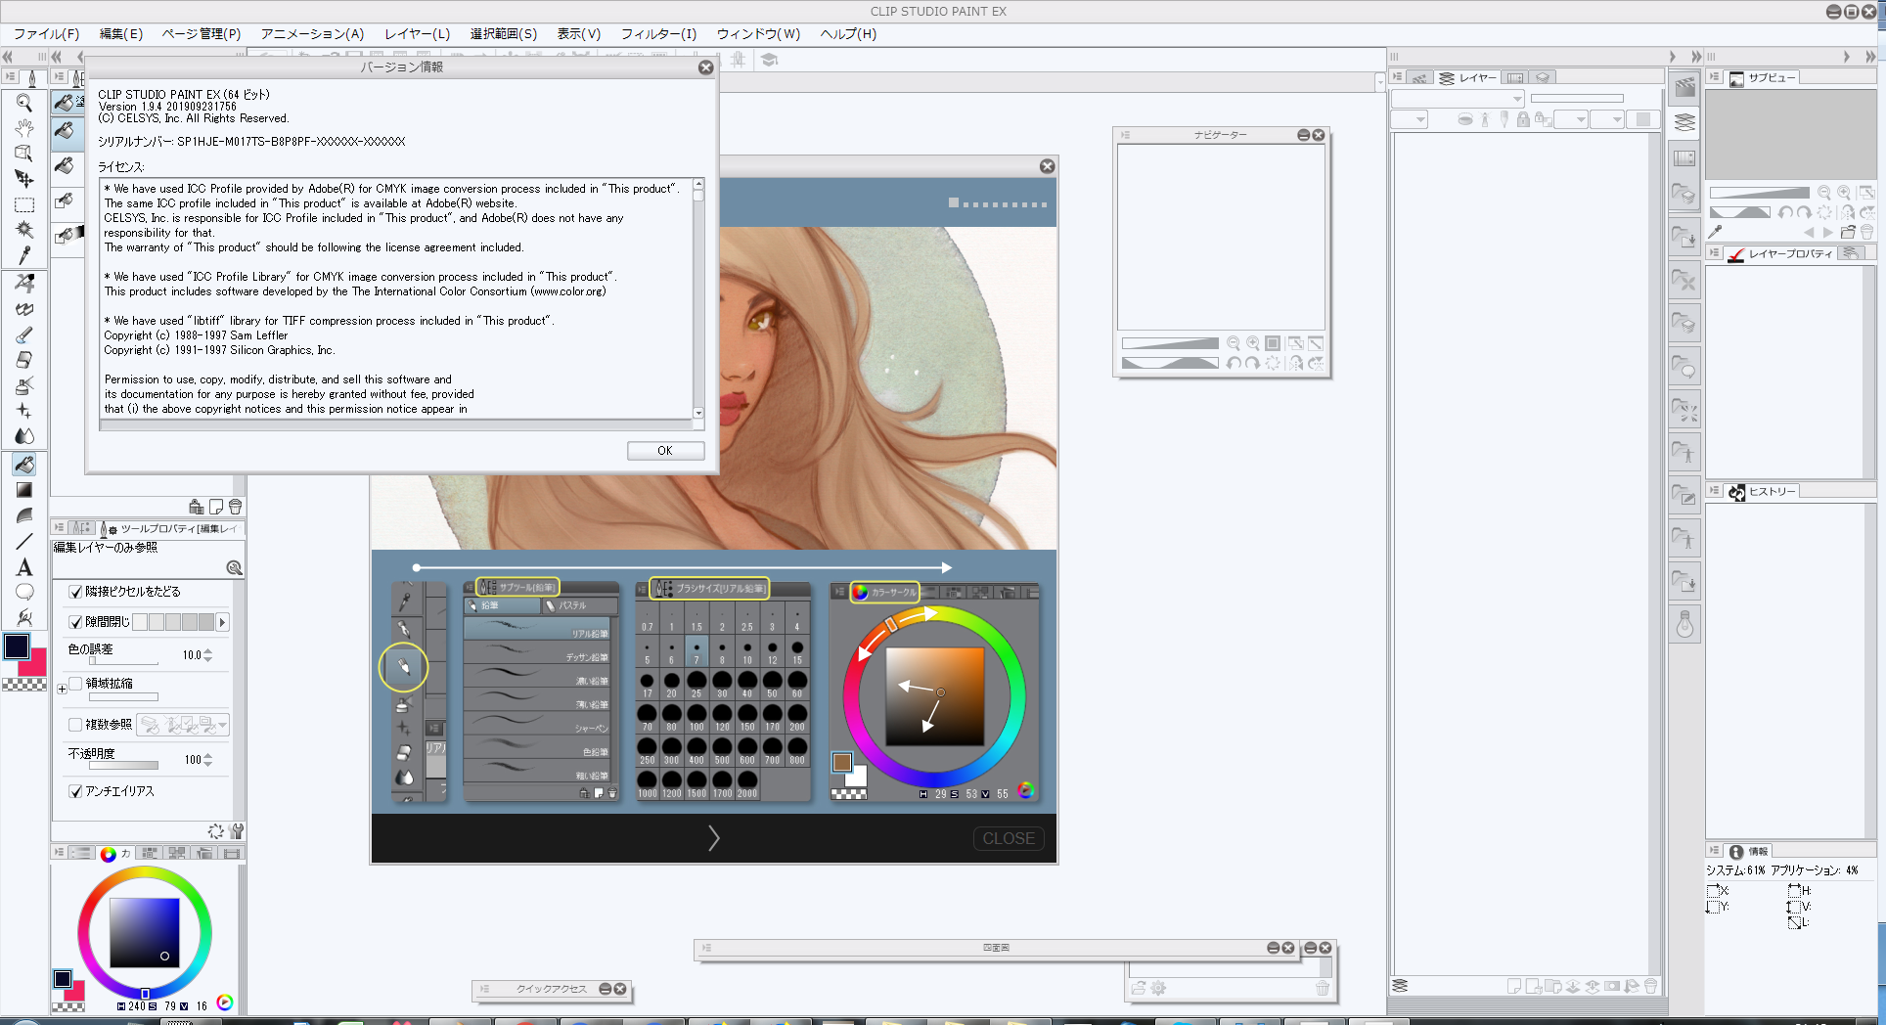This screenshot has width=1886, height=1025.
Task: Toggle the close gap checkbox
Action: 75,622
